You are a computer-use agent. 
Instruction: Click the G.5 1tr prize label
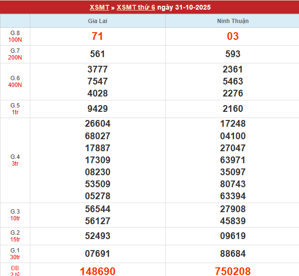(15, 109)
